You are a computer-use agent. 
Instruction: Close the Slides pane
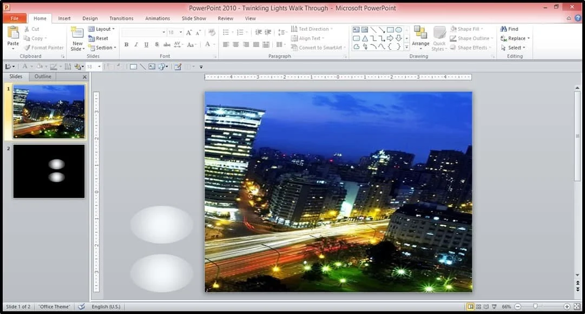pyautogui.click(x=84, y=77)
